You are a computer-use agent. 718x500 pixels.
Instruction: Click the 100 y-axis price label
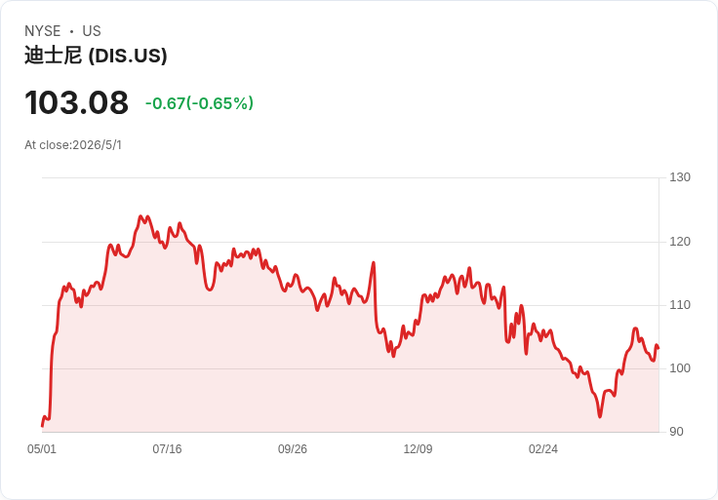click(x=680, y=368)
